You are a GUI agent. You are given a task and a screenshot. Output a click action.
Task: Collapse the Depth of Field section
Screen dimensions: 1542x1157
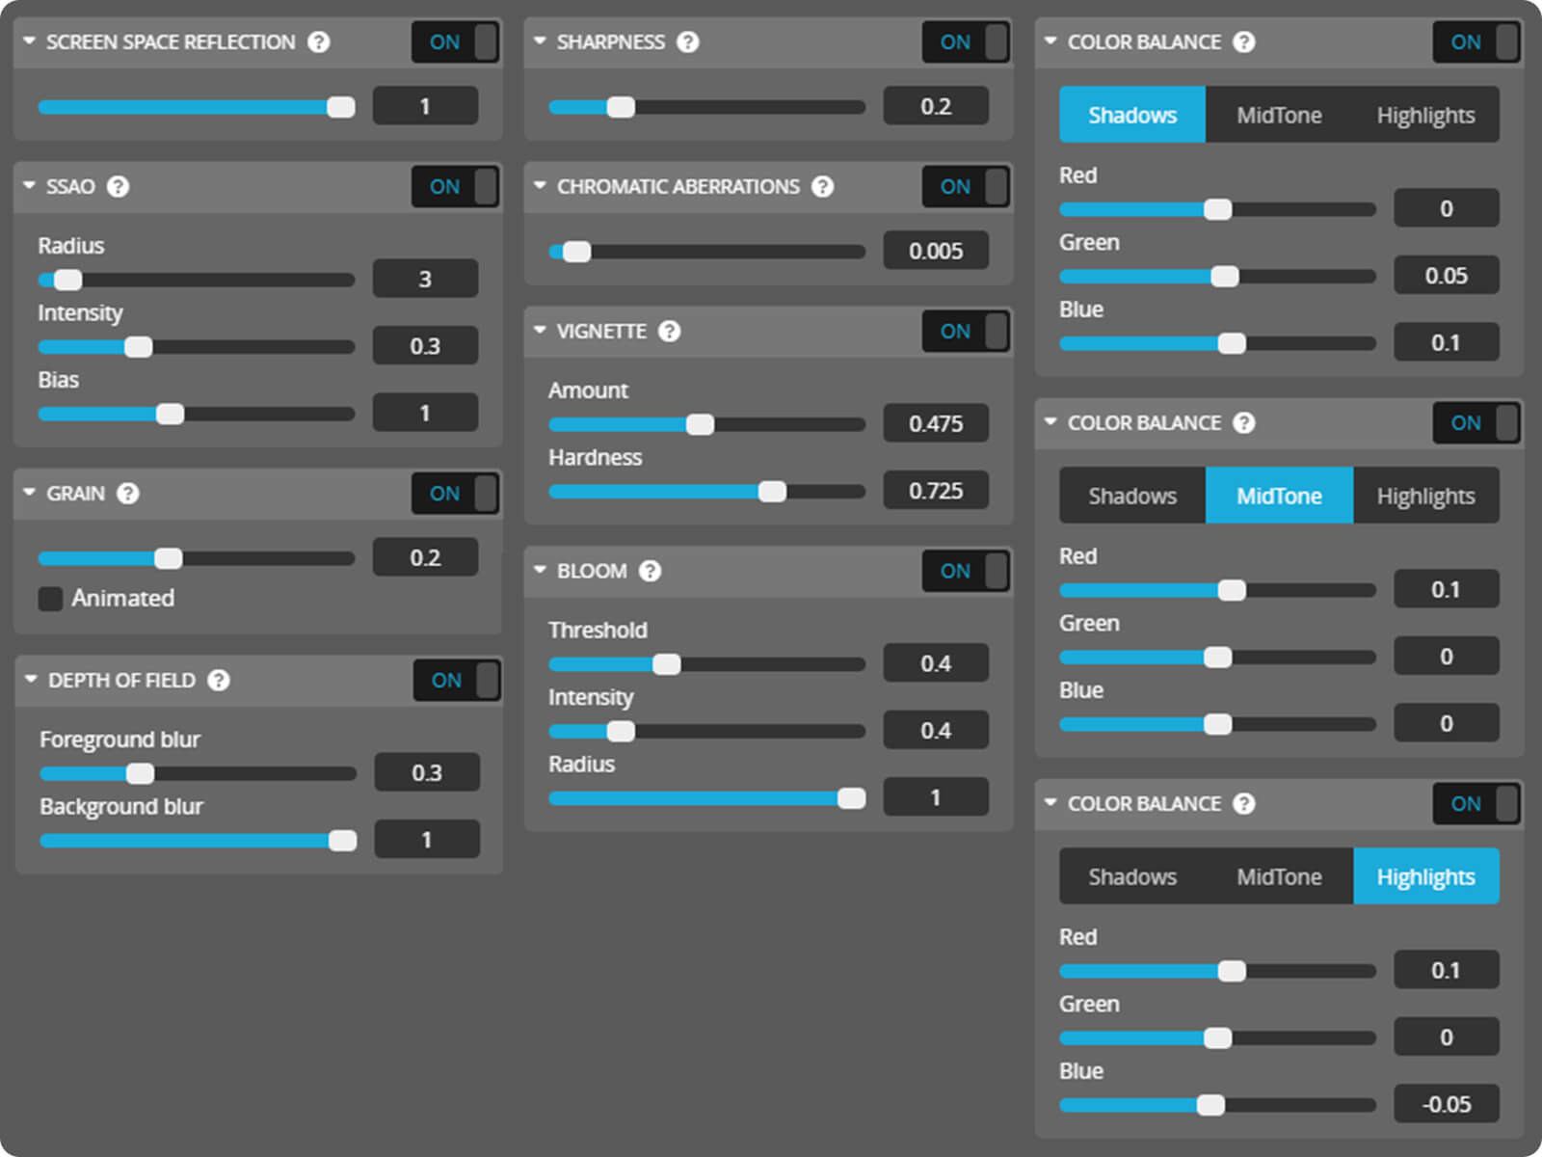point(31,680)
